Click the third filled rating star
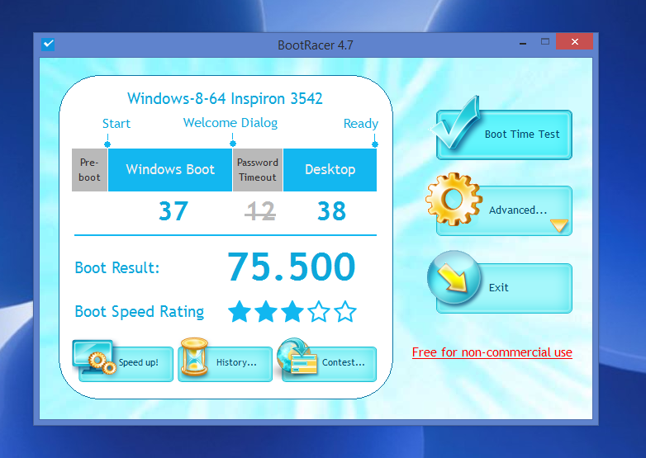The height and width of the screenshot is (458, 646). (292, 311)
